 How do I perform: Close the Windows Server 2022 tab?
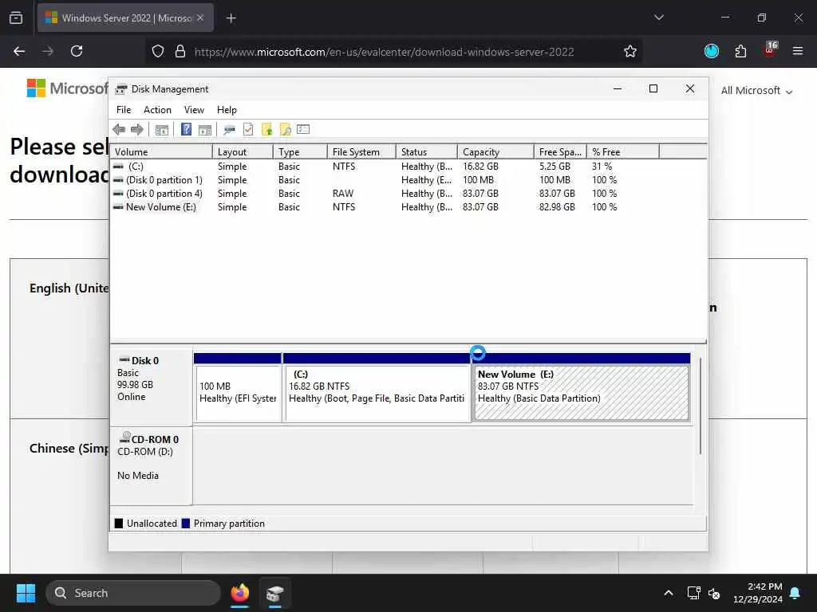(x=200, y=18)
